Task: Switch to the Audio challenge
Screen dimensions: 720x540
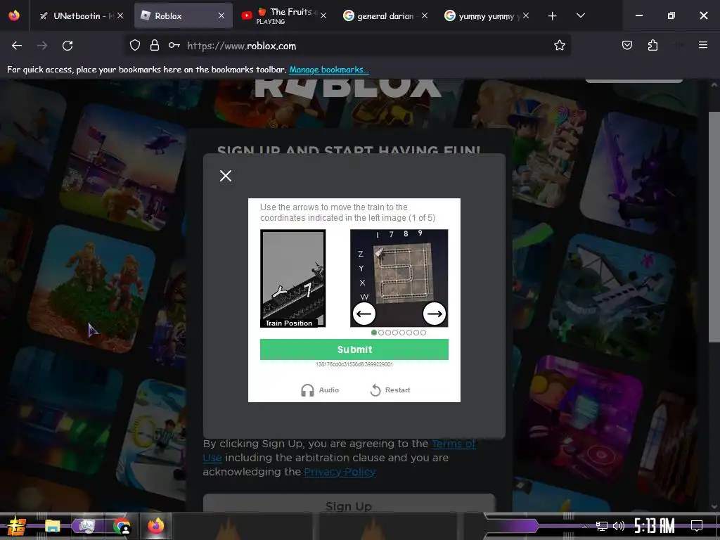Action: tap(320, 390)
